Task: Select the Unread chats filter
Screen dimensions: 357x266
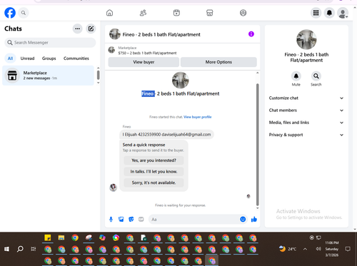Action: [27, 58]
